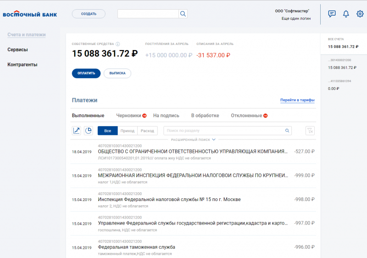The height and width of the screenshot is (258, 367).
Task: Show the line chart view
Action: click(x=77, y=131)
